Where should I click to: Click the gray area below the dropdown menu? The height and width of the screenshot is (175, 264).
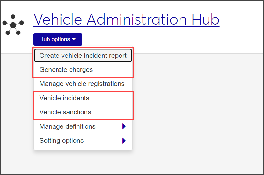click(x=83, y=163)
